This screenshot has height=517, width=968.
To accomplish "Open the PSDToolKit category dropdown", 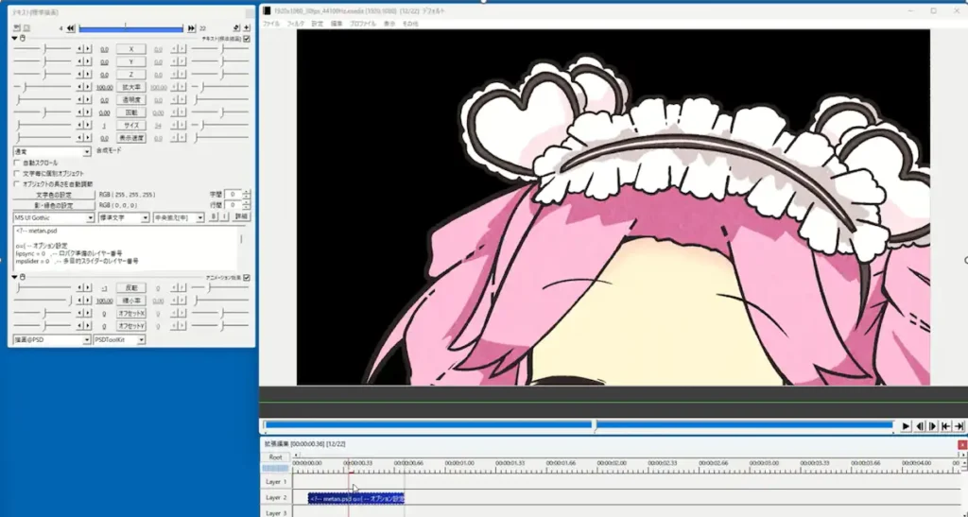I will tap(119, 340).
